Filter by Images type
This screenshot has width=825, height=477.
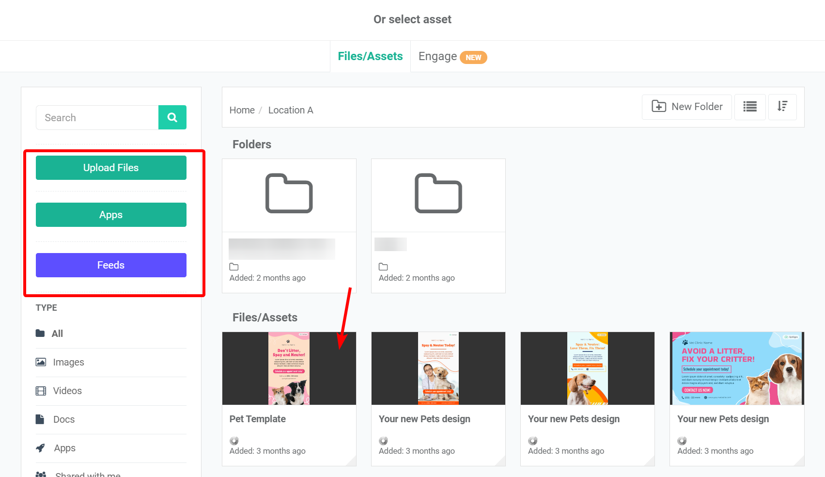[68, 362]
